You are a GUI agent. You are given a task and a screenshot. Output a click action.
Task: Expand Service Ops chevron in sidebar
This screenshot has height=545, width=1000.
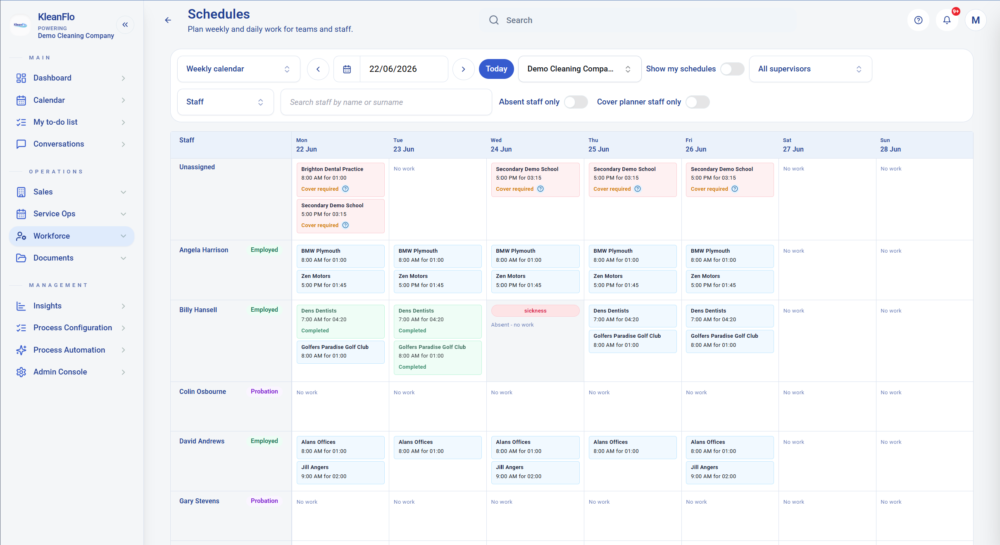tap(123, 214)
